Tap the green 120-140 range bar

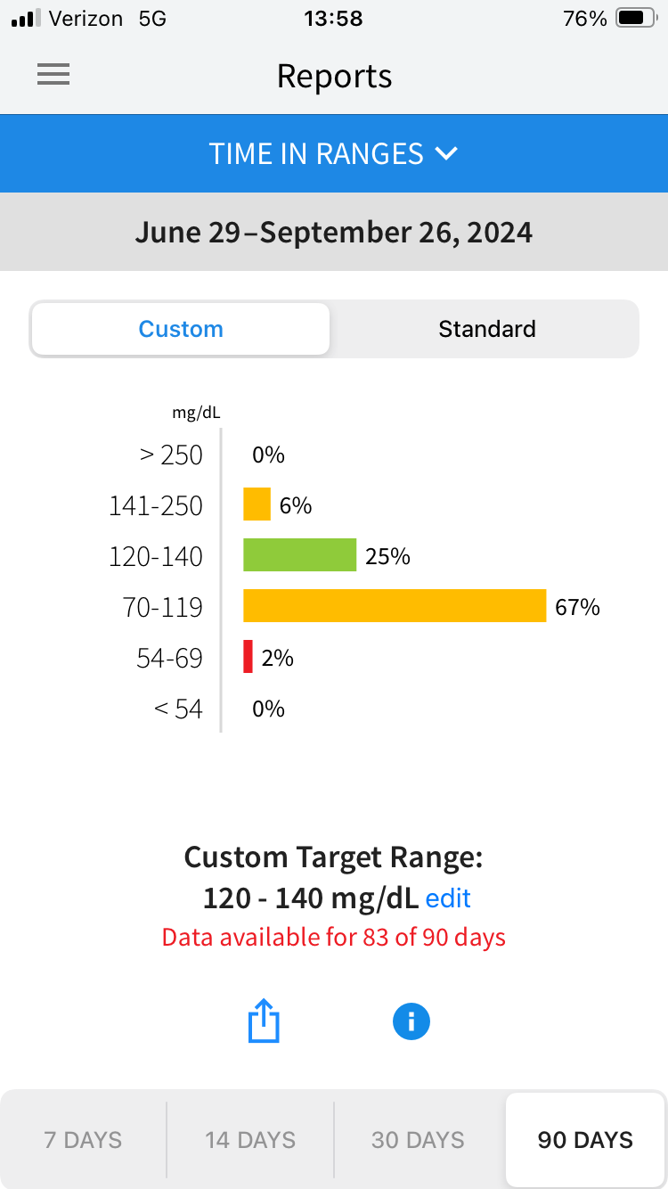[x=300, y=555]
